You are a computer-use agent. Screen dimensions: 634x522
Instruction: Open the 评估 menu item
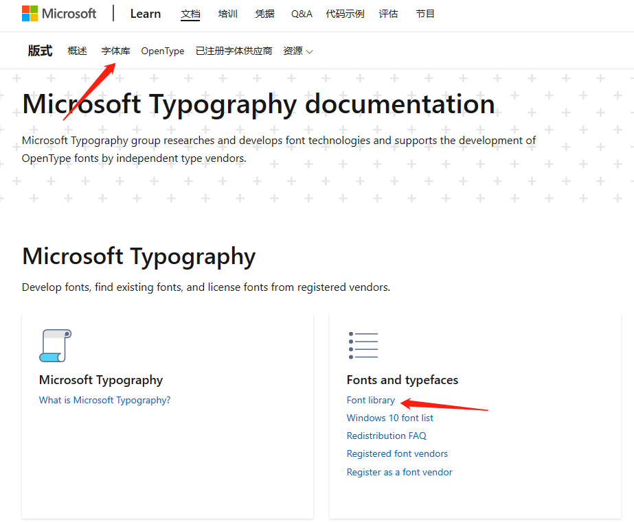point(388,14)
